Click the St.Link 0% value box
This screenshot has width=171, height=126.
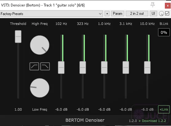click(164, 32)
